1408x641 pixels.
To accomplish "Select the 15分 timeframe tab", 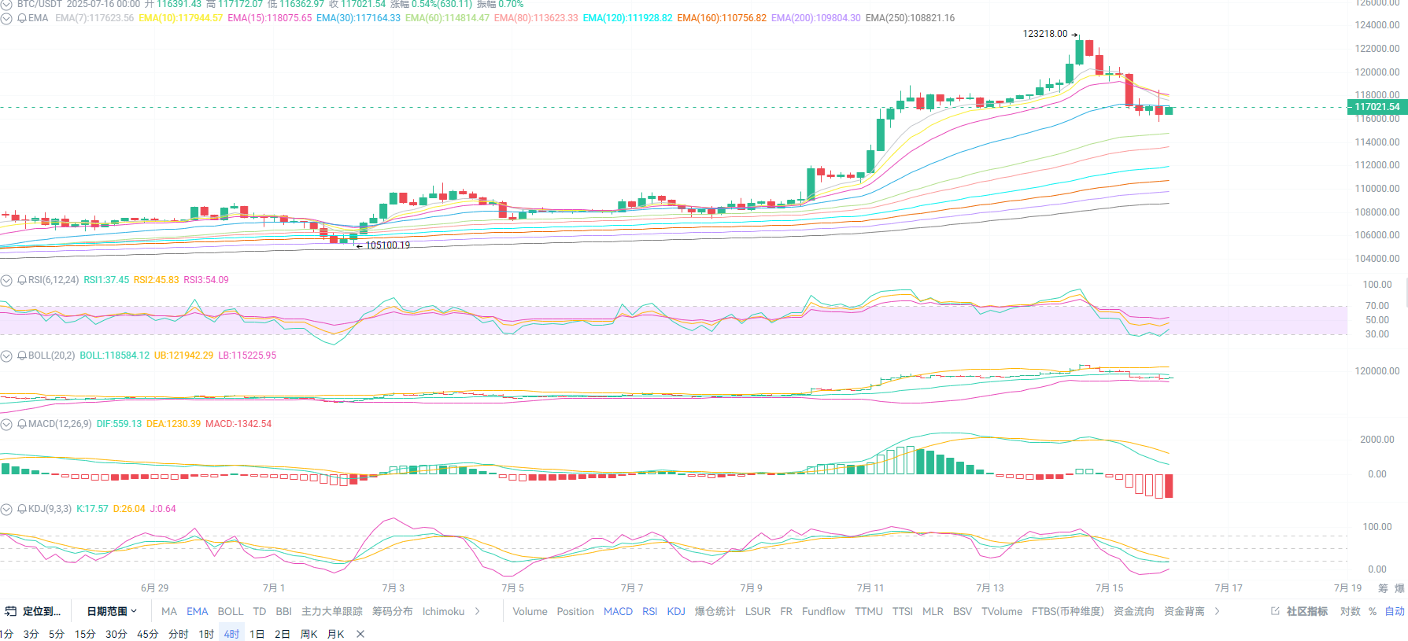I will pyautogui.click(x=85, y=634).
